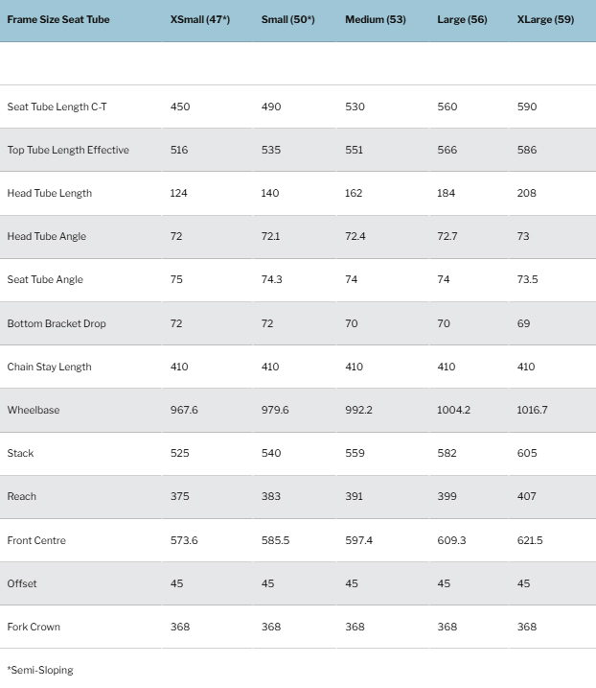Select the 597.4 front centre value
The width and height of the screenshot is (596, 688).
358,540
